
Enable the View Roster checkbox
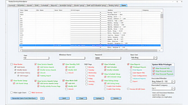12,64
